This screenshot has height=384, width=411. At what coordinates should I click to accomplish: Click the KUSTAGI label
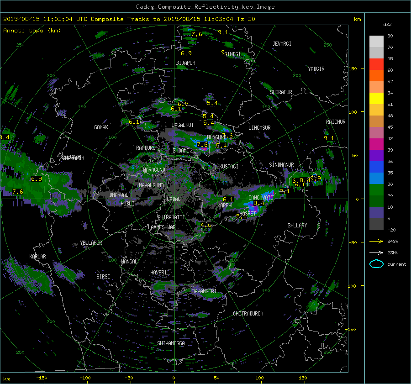[x=229, y=167]
